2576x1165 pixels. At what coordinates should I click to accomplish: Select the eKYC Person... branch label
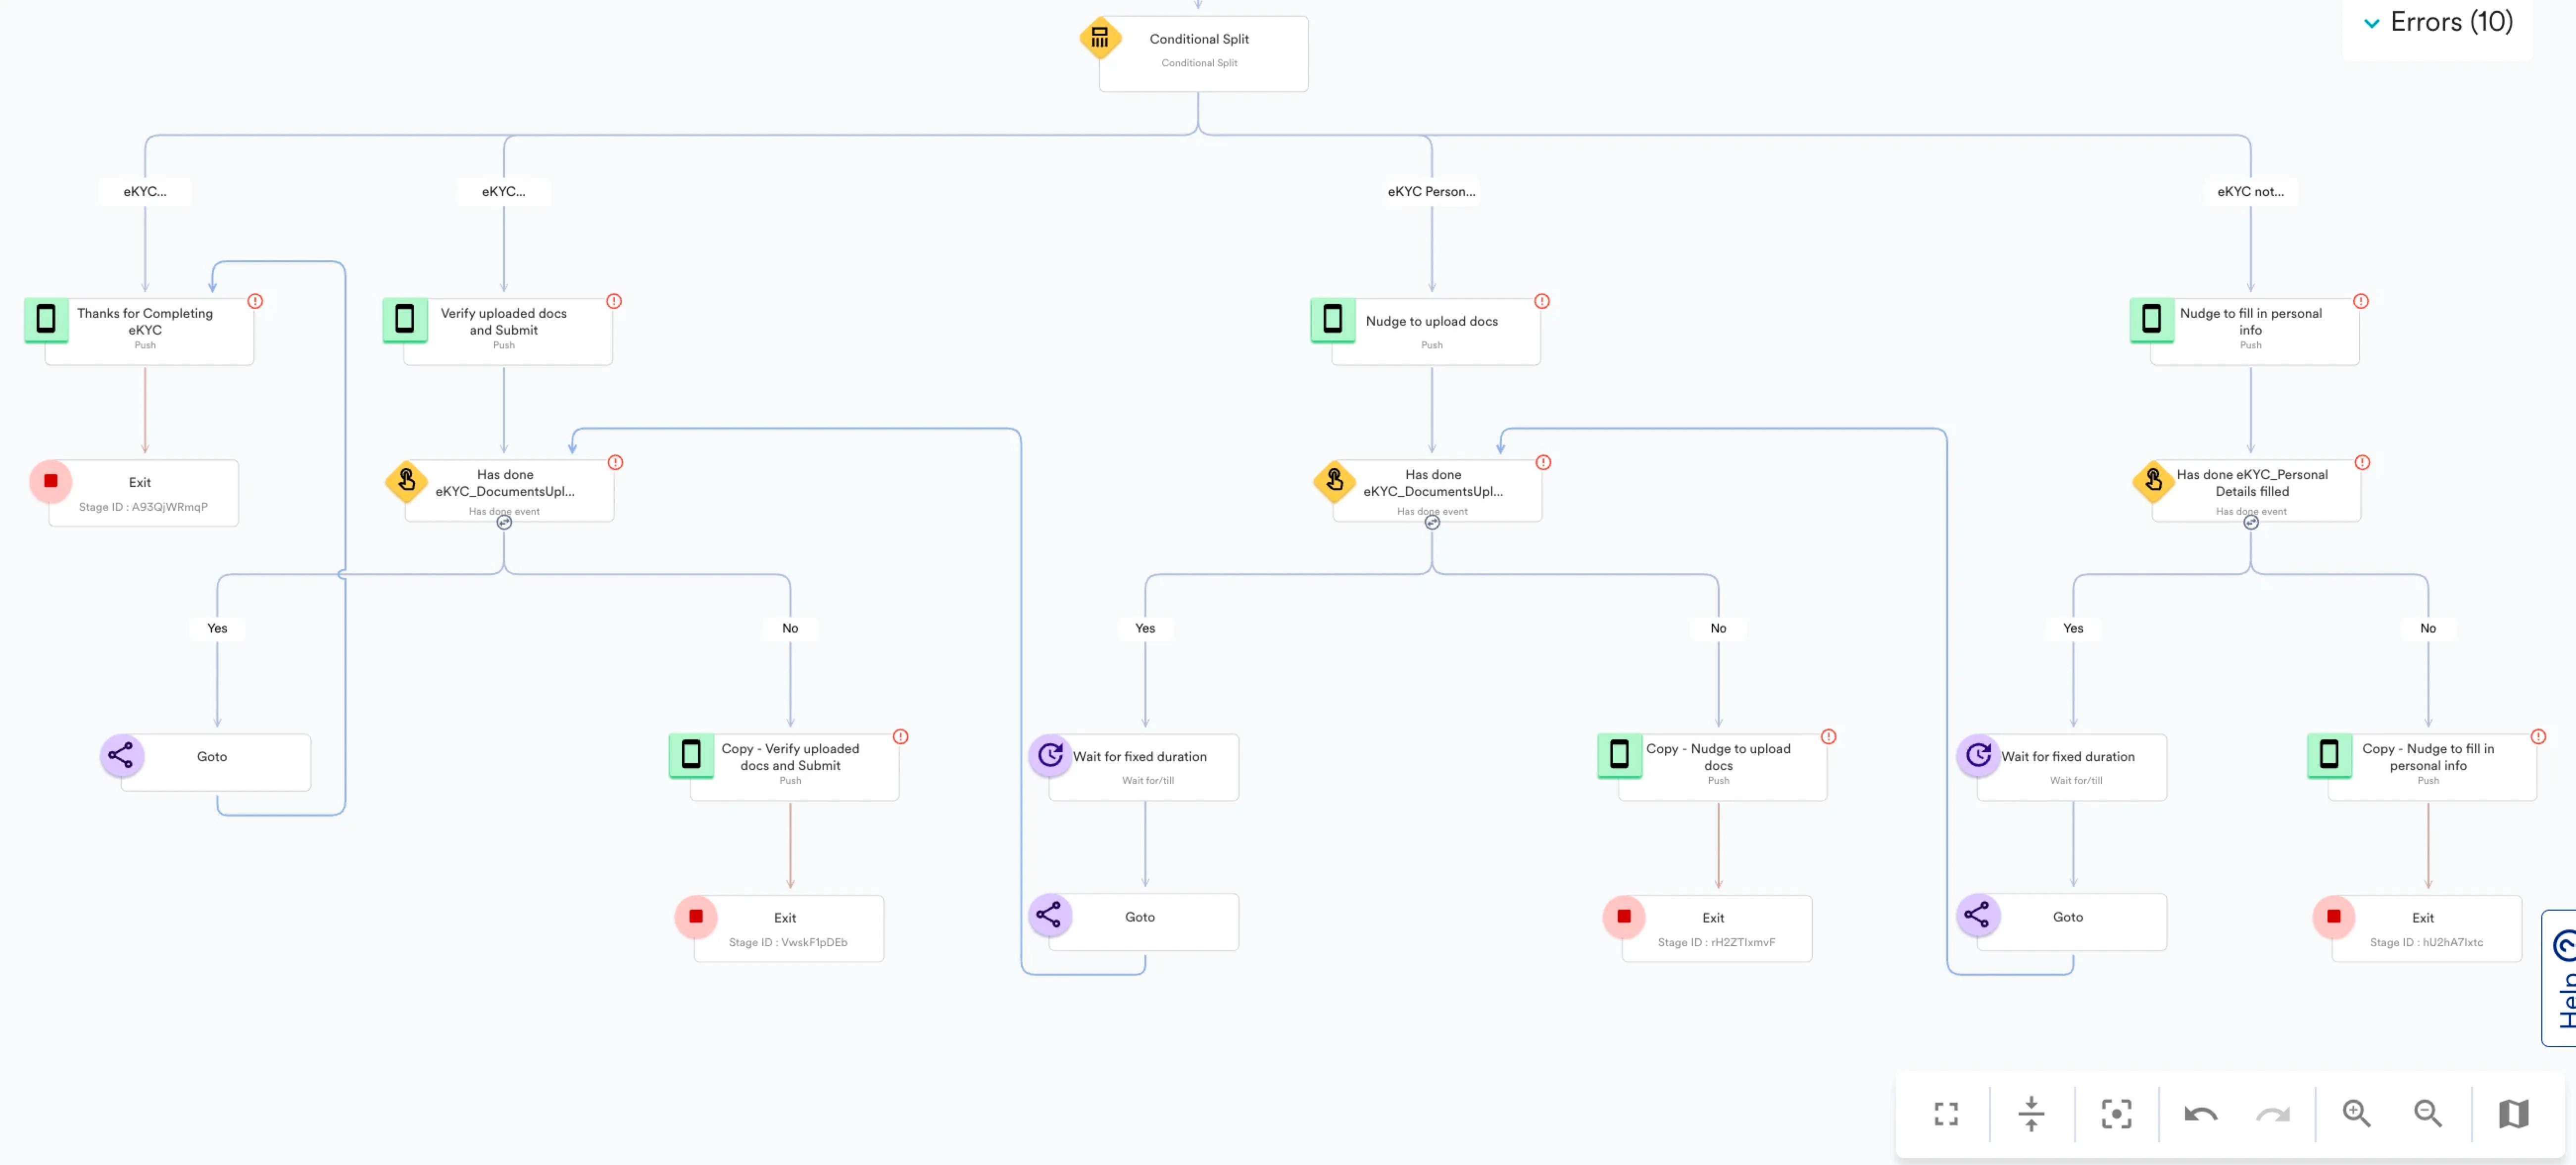(1431, 191)
